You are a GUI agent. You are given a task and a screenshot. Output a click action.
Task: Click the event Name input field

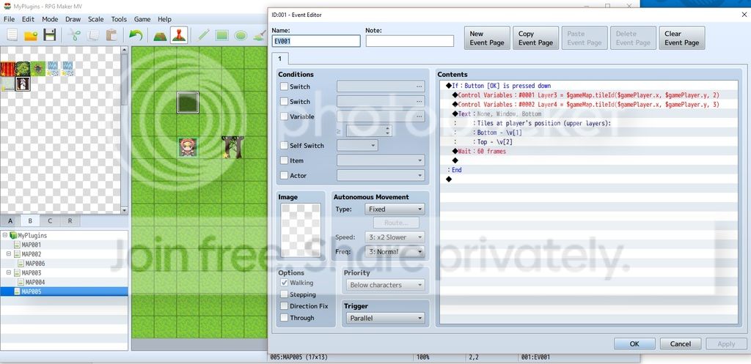(315, 41)
